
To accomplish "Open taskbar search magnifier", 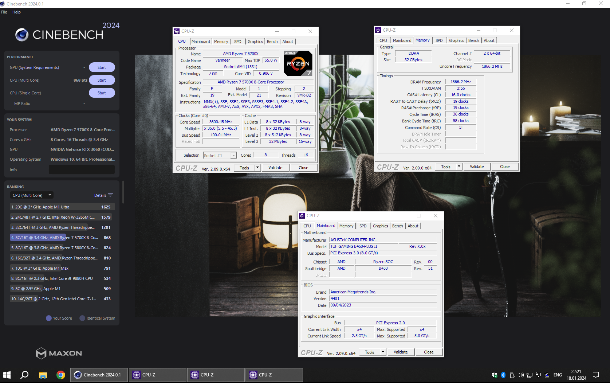I will (x=24, y=375).
